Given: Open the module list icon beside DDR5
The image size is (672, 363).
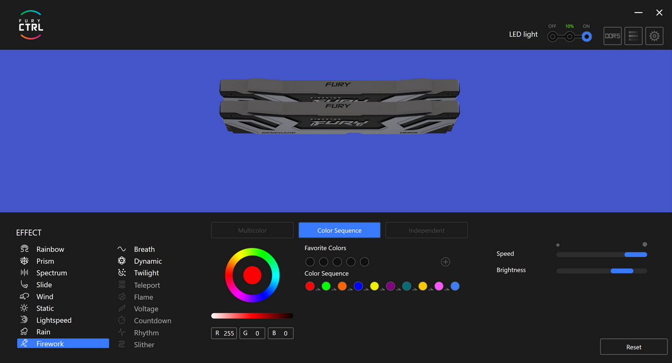Looking at the screenshot, I should (x=633, y=36).
